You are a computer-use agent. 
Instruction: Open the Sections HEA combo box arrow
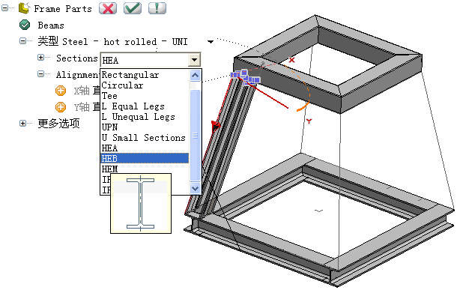tap(194, 61)
